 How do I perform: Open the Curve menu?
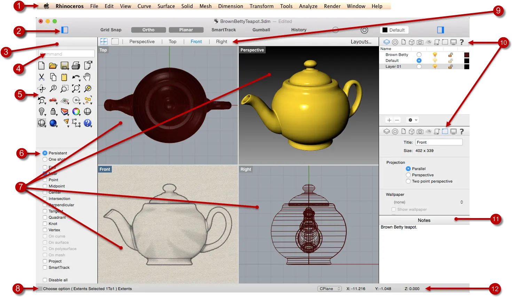[x=144, y=6]
